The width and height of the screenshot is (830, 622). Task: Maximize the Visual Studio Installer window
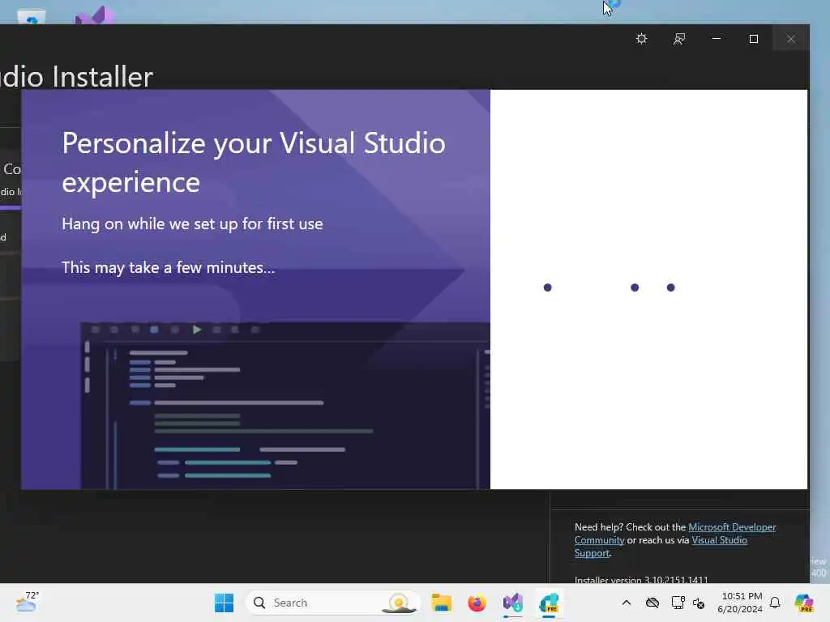(754, 39)
